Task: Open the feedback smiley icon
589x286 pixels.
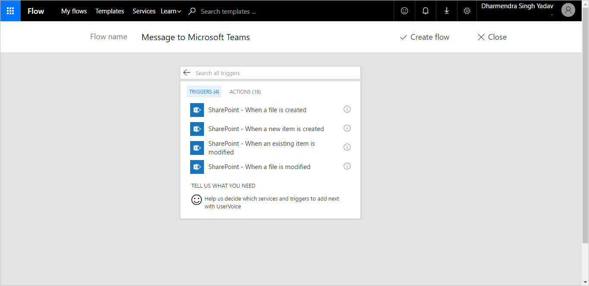Action: (404, 11)
